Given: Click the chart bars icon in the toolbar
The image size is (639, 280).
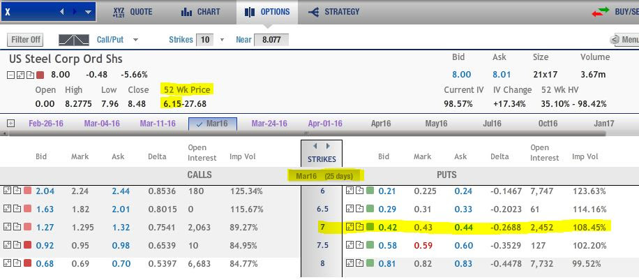Looking at the screenshot, I should (186, 12).
